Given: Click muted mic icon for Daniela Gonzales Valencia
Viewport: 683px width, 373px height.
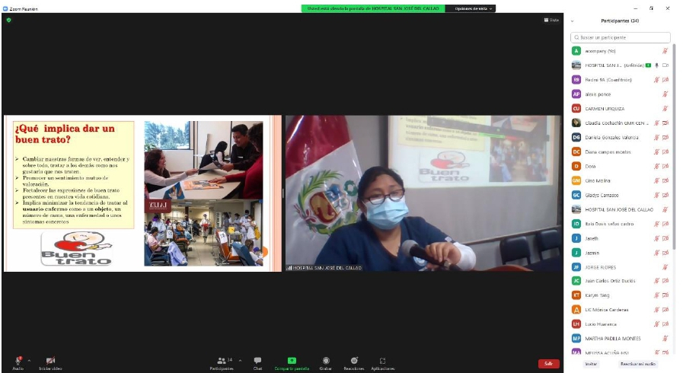Looking at the screenshot, I should tap(656, 138).
